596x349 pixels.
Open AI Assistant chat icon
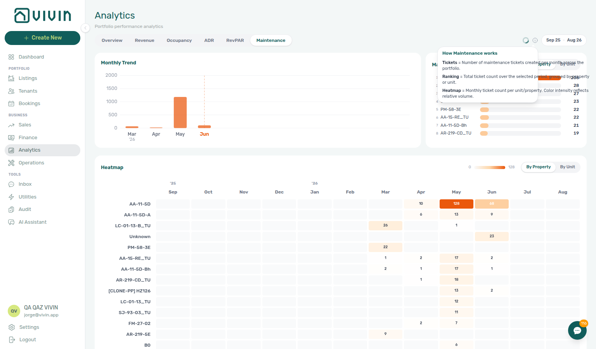coord(11,222)
